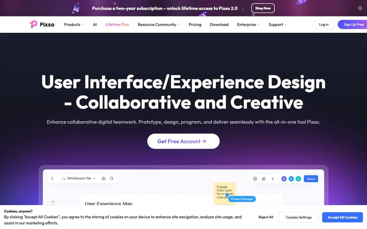Click the purple D user avatar

click(284, 179)
